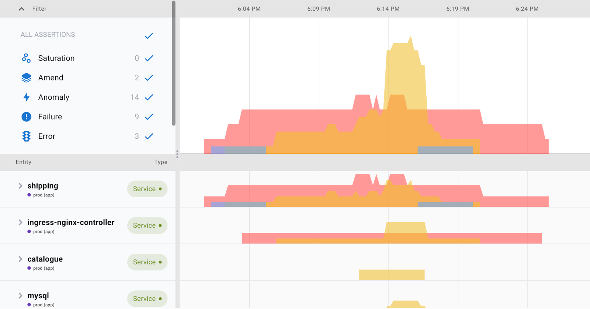This screenshot has height=309, width=590.
Task: Click the Failure exclamation icon
Action: 26,117
